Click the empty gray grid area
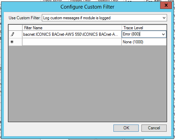 pyautogui.click(x=87, y=84)
